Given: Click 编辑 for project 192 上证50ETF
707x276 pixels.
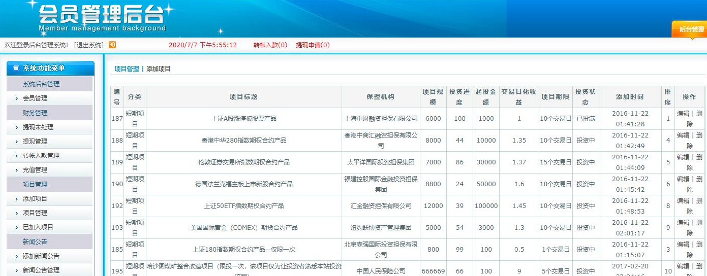Looking at the screenshot, I should pos(683,201).
